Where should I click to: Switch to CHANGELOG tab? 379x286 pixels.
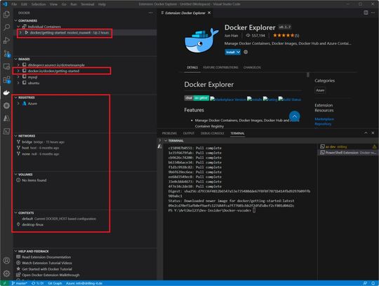click(x=252, y=67)
